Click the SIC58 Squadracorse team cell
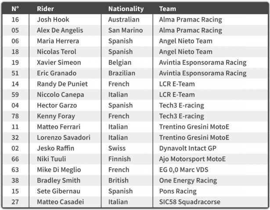 [190, 202]
